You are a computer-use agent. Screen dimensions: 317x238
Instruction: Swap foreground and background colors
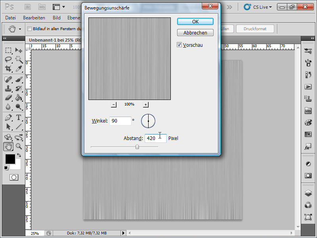[19, 155]
